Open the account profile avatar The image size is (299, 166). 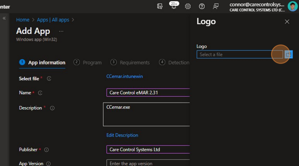click(292, 6)
